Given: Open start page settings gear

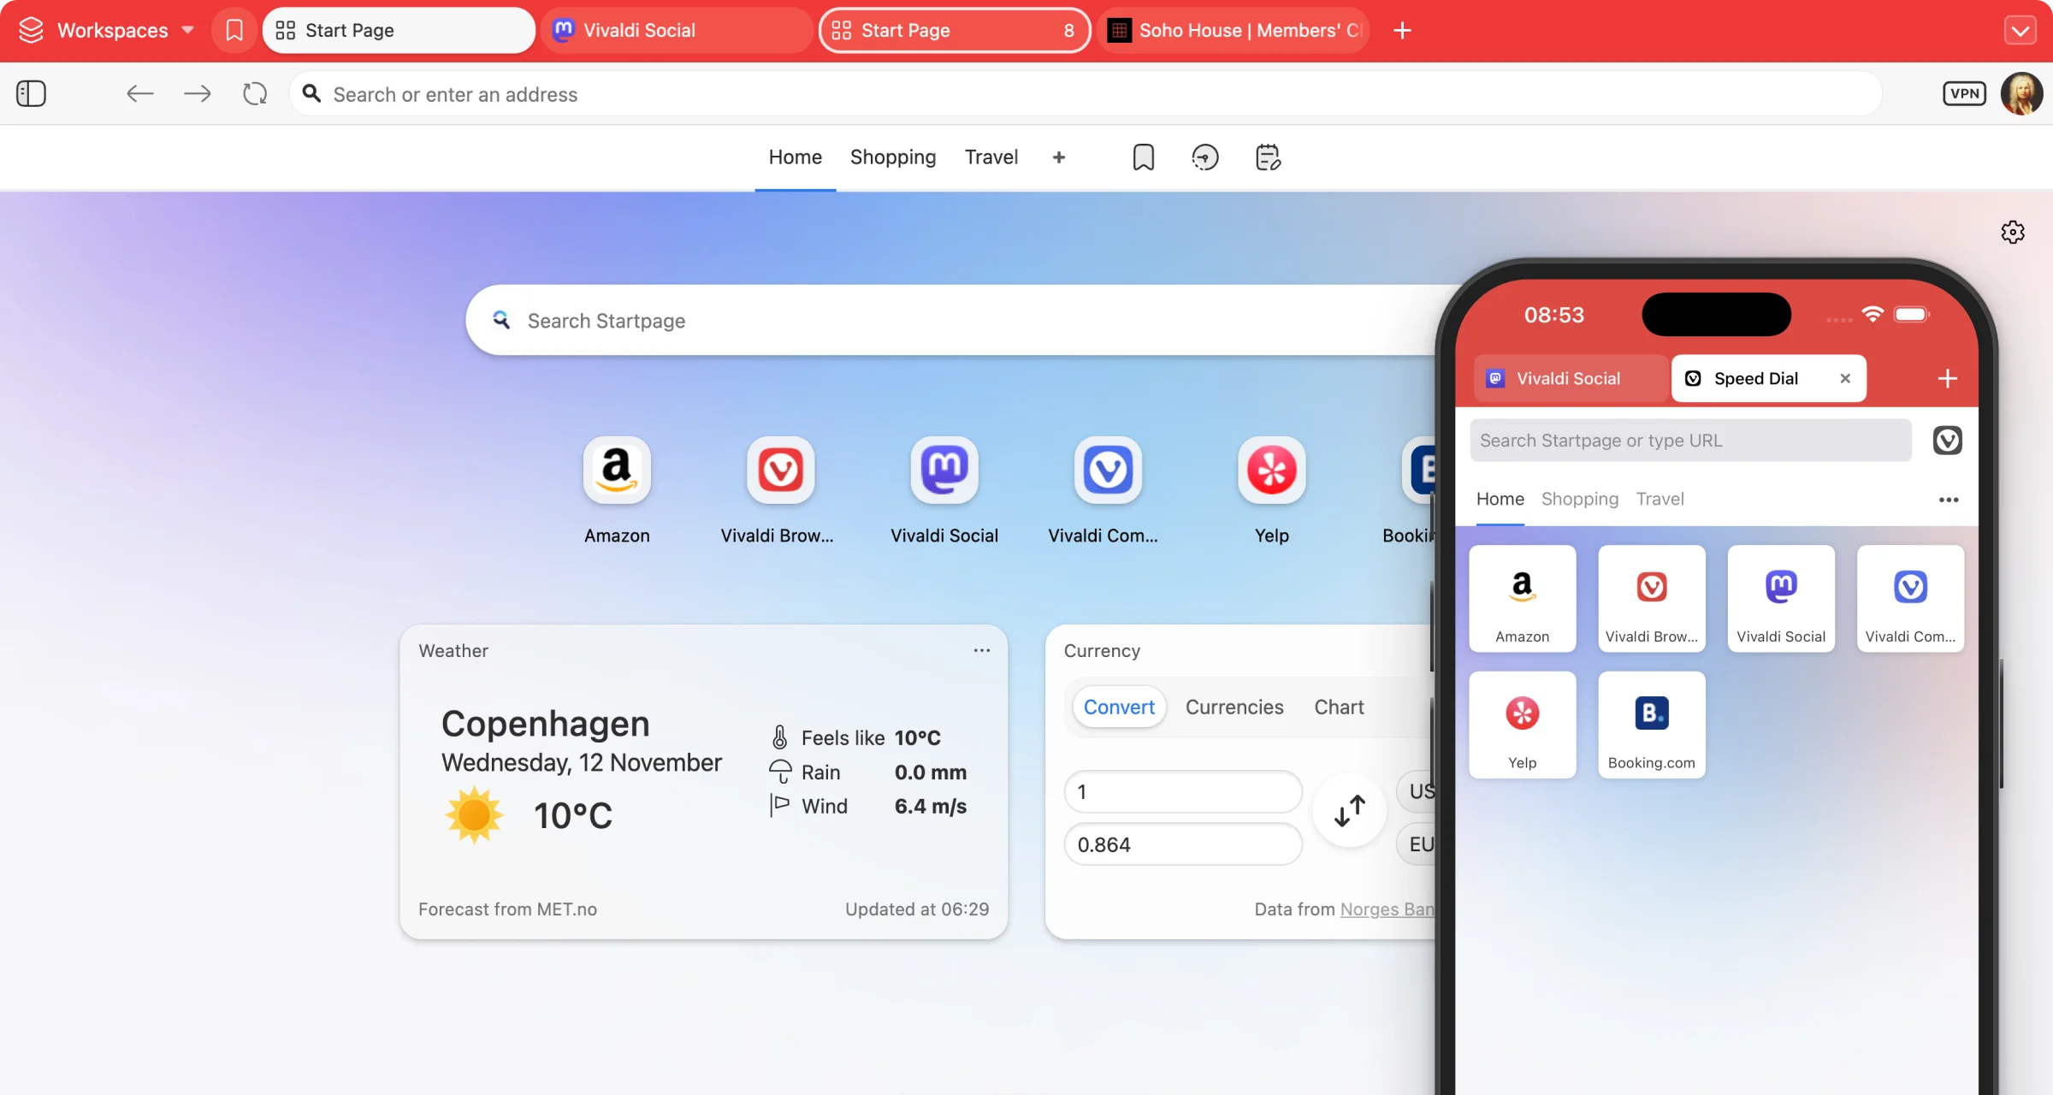Looking at the screenshot, I should point(2013,232).
